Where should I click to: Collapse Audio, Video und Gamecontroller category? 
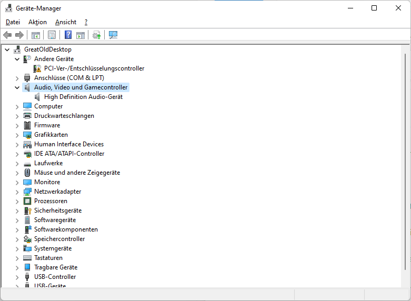[x=17, y=87]
